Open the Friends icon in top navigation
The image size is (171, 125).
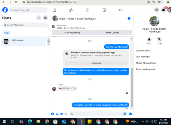point(71,10)
